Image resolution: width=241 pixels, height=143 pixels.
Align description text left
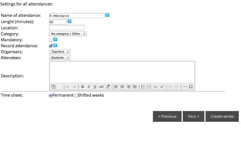point(116,87)
